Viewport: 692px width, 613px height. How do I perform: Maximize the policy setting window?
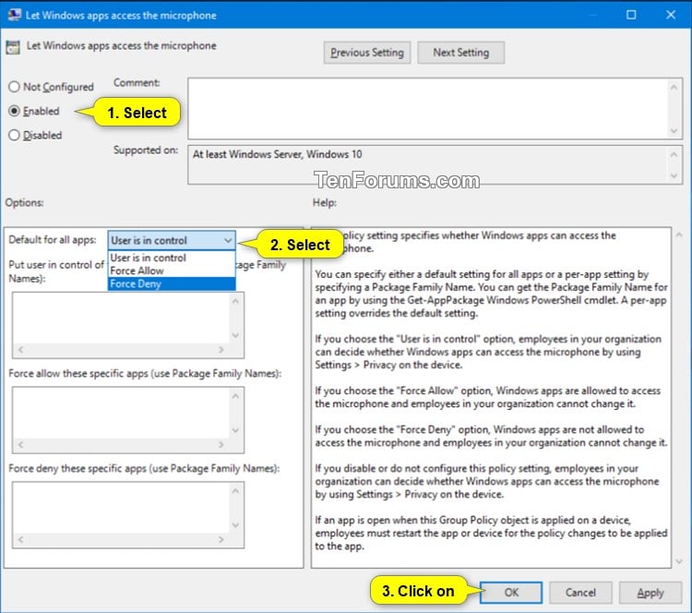coord(631,15)
